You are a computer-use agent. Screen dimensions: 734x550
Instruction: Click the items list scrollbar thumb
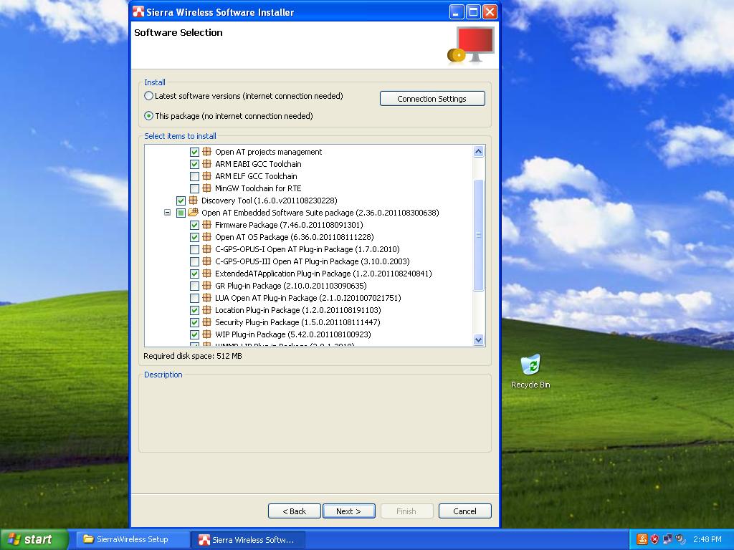pos(478,235)
